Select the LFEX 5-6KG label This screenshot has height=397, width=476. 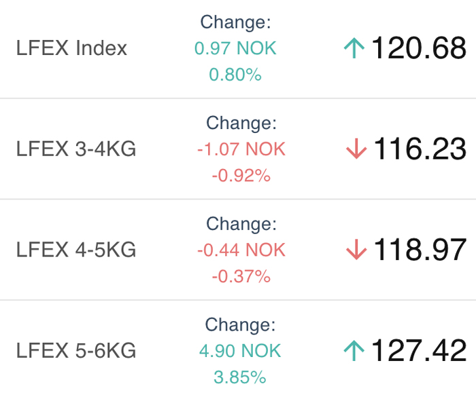coord(76,350)
